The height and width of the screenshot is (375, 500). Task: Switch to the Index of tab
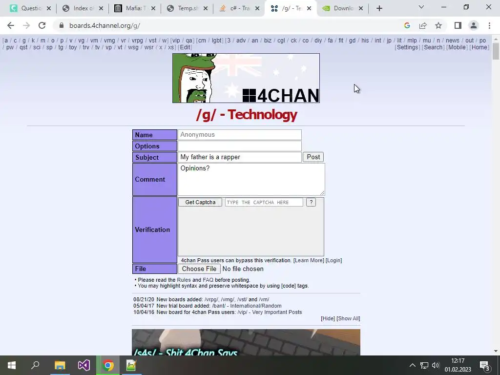(83, 8)
